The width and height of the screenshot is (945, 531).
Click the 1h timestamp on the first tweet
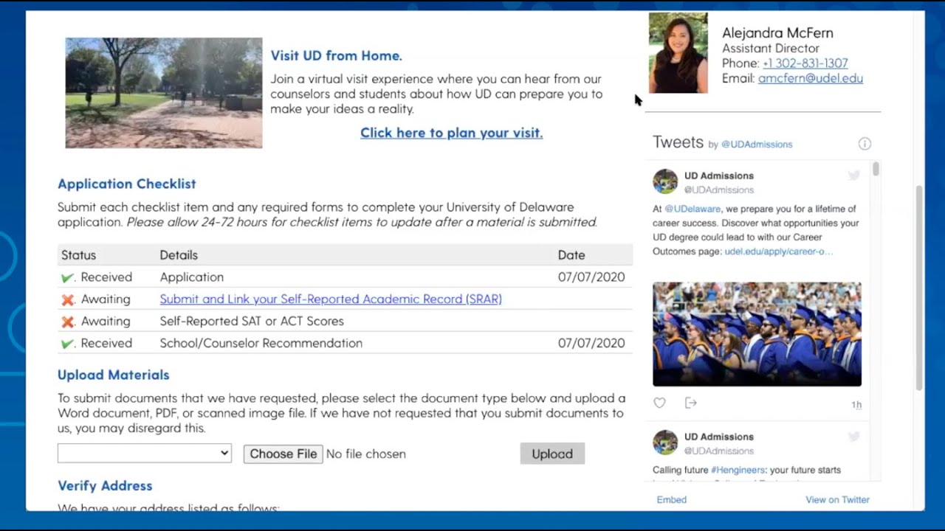(856, 404)
